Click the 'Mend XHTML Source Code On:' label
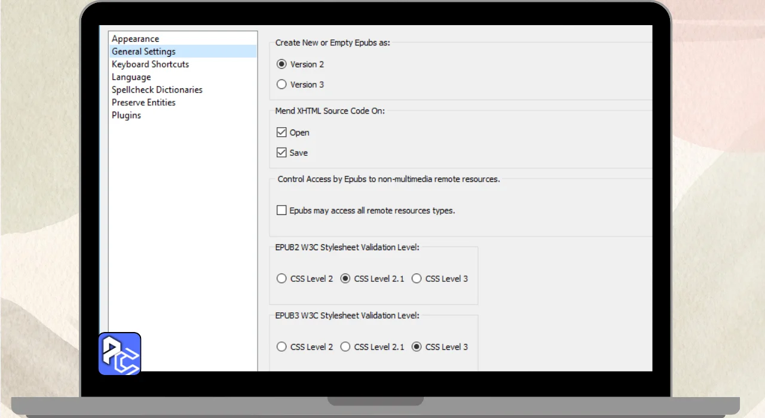Viewport: 765px width, 418px height. [x=330, y=111]
